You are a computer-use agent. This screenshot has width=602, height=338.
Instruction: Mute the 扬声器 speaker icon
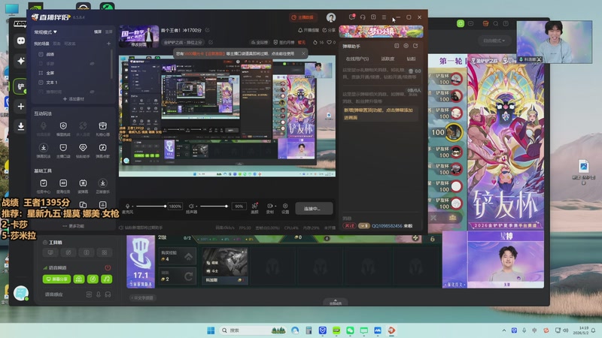click(x=191, y=206)
